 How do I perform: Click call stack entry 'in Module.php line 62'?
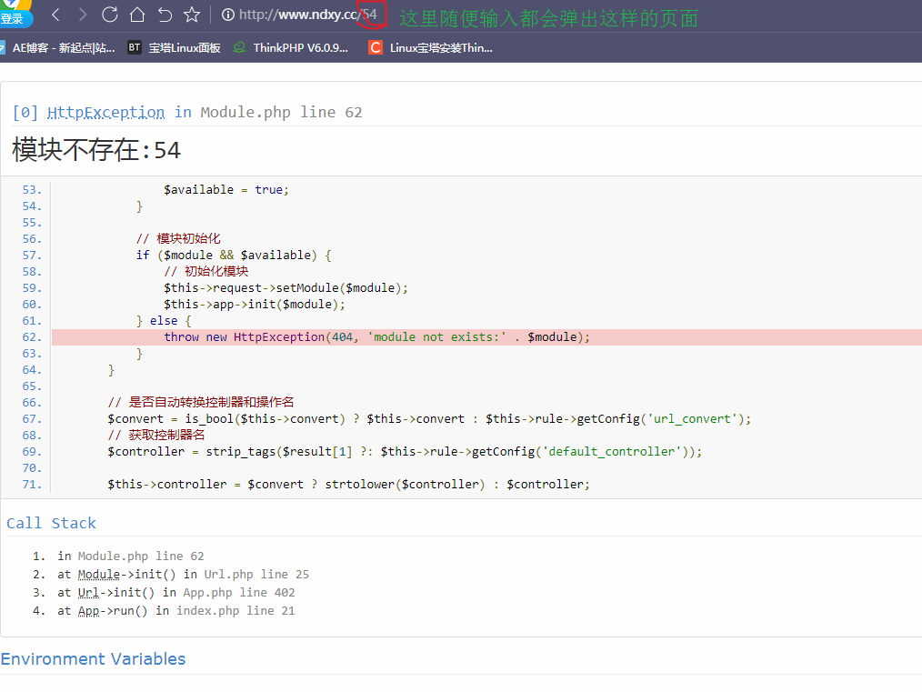pos(131,557)
